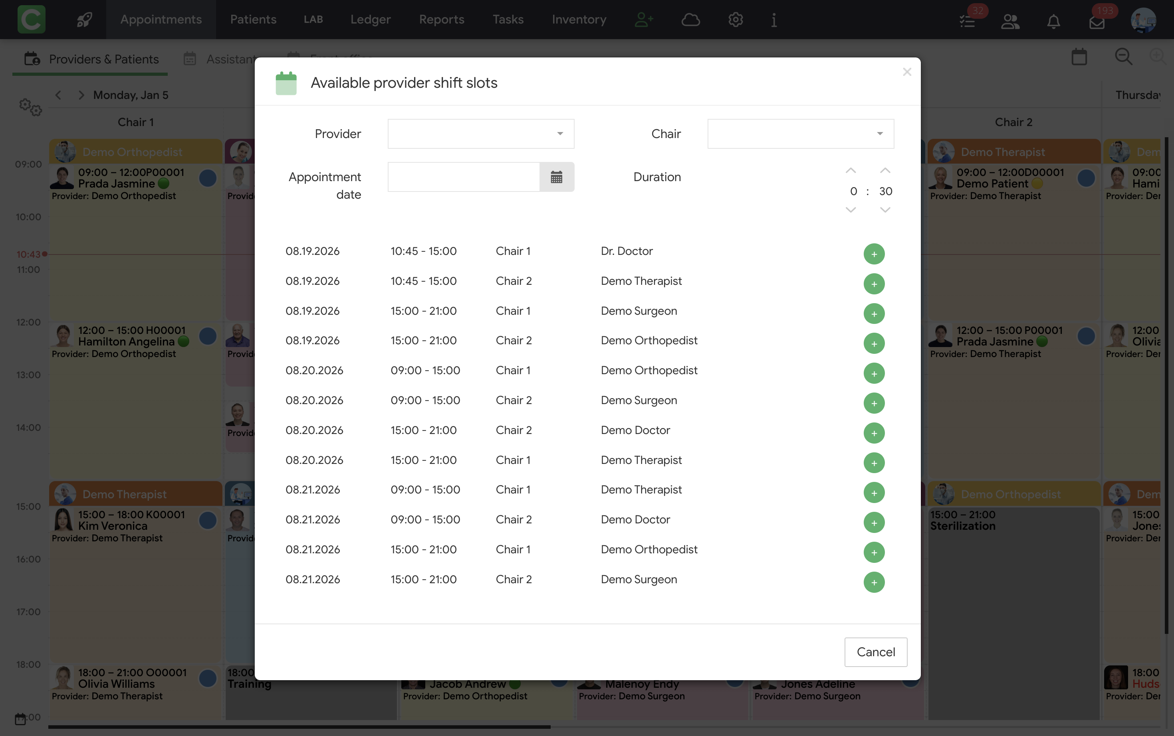The height and width of the screenshot is (736, 1174).
Task: Add slot 08.21.2026 09:00 Demo Doctor
Action: coord(874,522)
